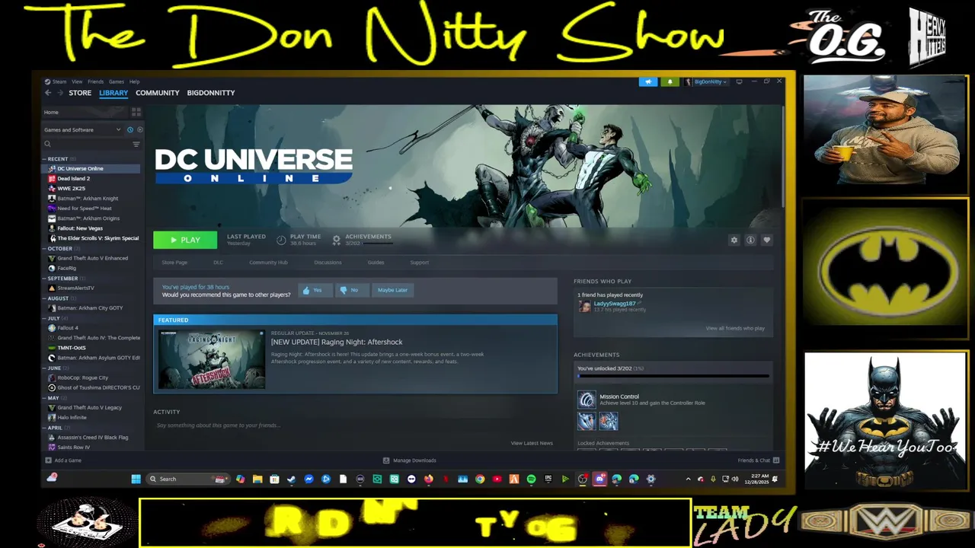Click the Steam back navigation arrow

[x=48, y=93]
